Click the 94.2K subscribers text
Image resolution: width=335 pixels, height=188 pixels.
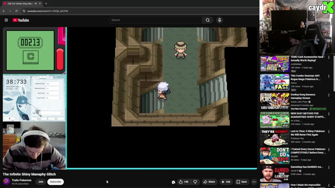20,184
